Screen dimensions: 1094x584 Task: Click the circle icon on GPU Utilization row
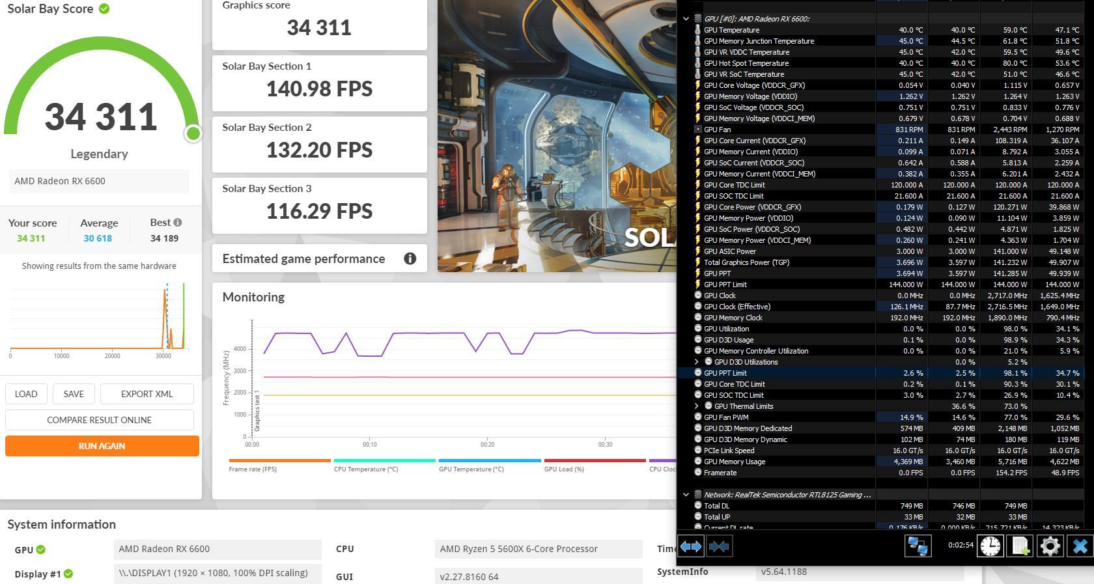tap(698, 329)
